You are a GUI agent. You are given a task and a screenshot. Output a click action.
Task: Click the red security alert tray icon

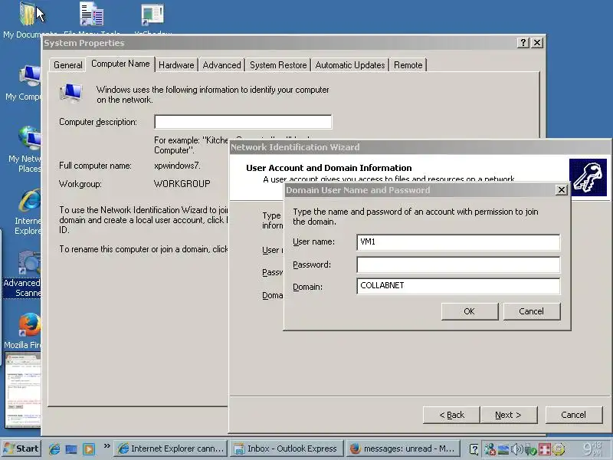tap(545, 449)
